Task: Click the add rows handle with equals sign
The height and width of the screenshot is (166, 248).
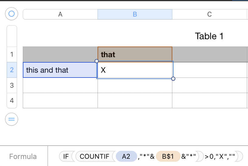Action: 12,119
